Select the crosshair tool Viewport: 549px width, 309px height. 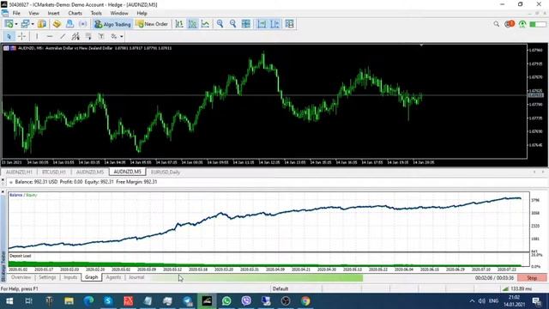(x=21, y=36)
